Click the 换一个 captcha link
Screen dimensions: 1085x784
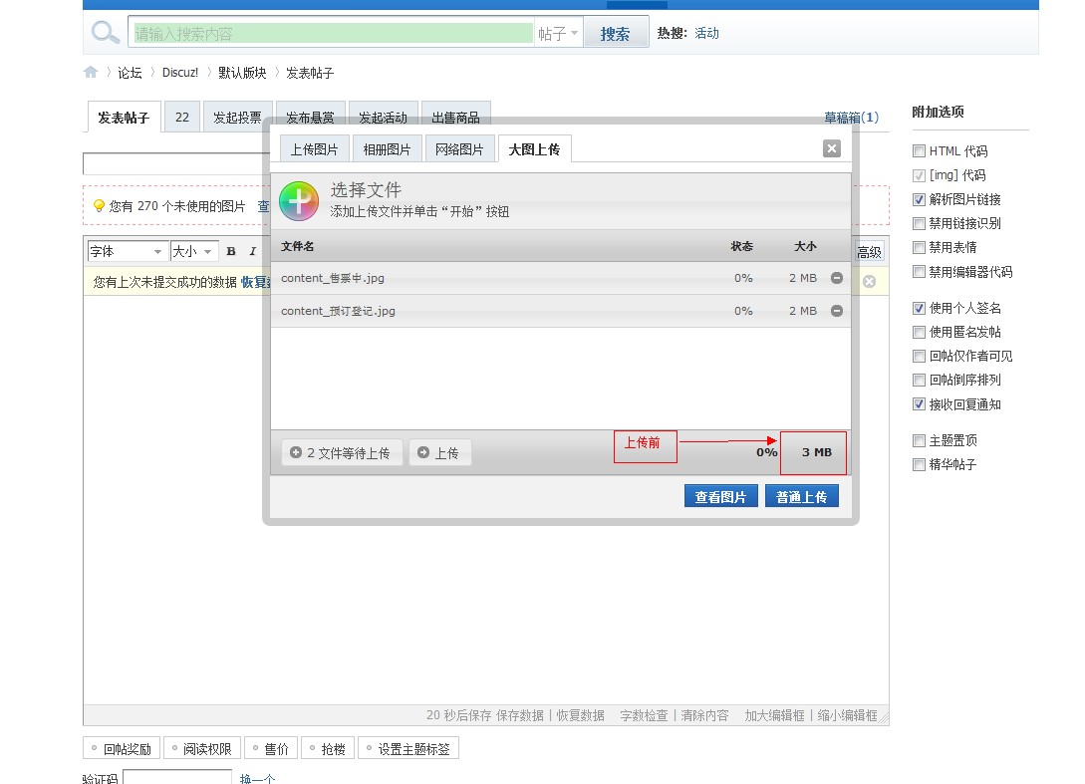pos(257,778)
